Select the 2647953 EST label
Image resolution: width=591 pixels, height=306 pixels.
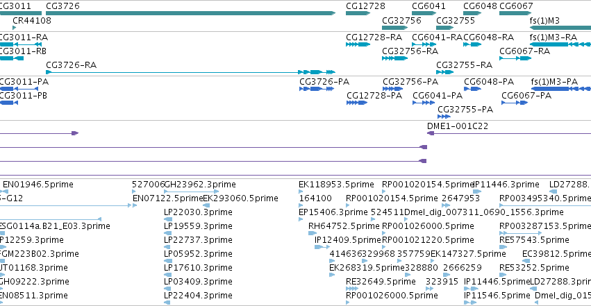point(460,198)
